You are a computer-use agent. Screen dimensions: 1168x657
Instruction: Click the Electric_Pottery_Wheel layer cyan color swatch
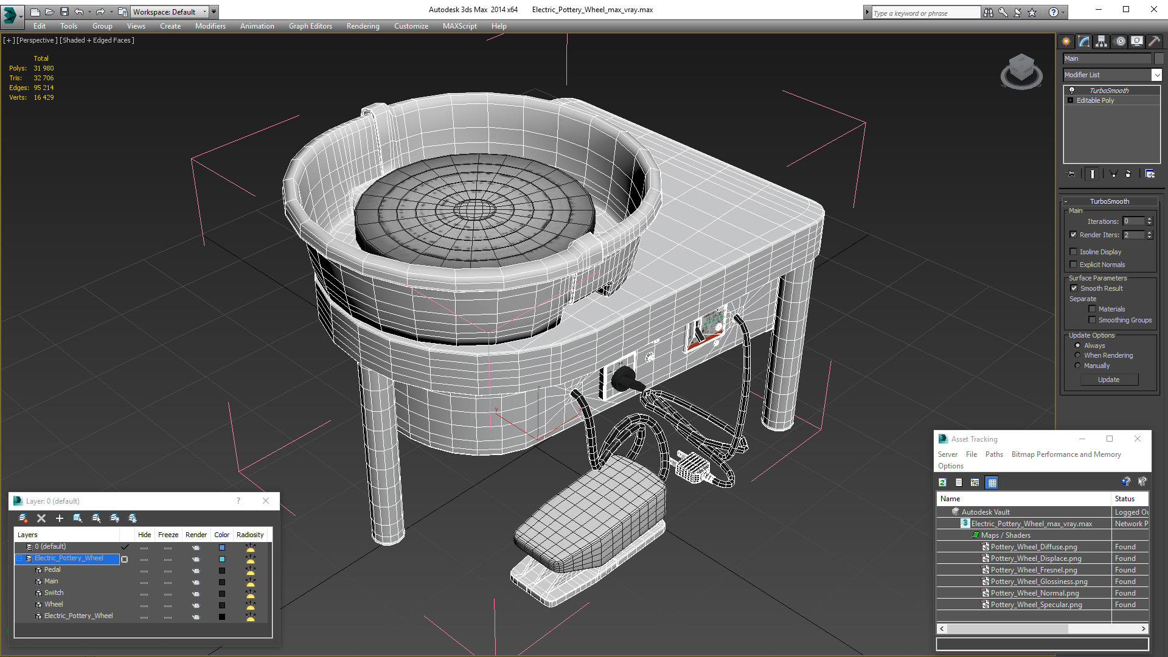coord(222,559)
